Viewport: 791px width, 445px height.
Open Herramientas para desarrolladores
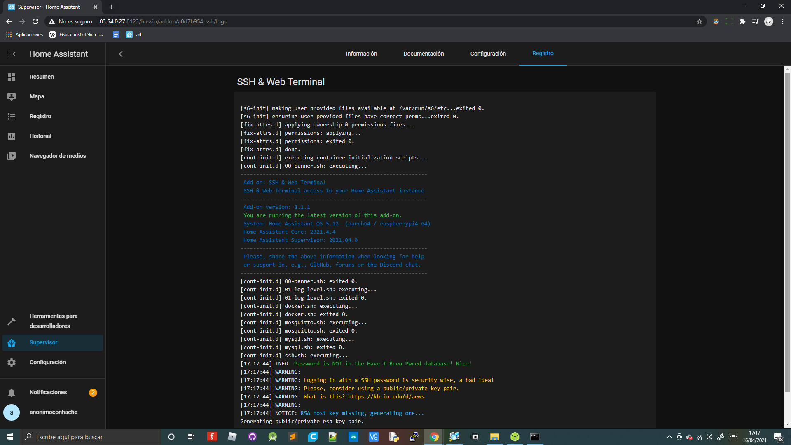(53, 321)
